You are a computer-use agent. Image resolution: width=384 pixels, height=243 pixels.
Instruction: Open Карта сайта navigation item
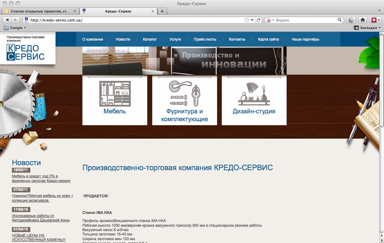[268, 39]
